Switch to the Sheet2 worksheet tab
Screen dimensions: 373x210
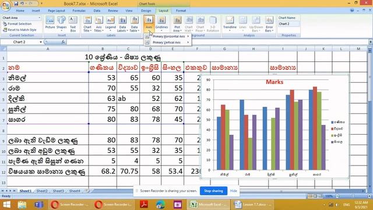click(x=42, y=191)
